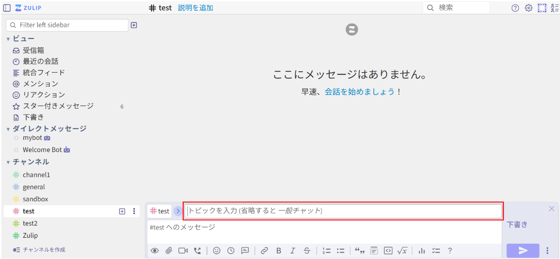Add a video call with camera icon
560x259 pixels.
(183, 251)
